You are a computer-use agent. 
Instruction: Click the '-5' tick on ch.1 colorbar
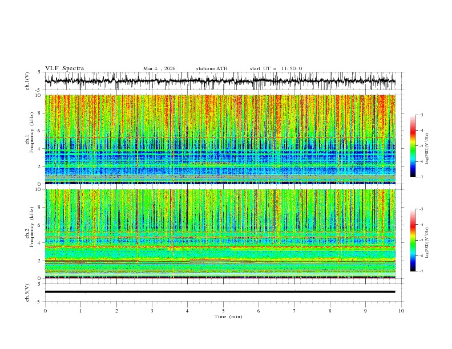click(421, 146)
